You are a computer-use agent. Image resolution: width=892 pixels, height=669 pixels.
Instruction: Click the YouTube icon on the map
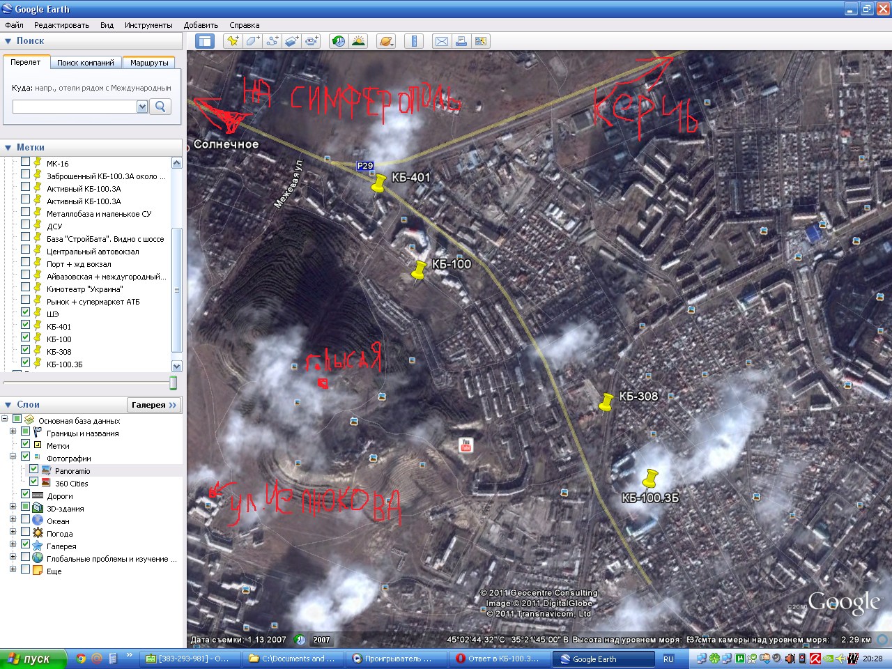click(x=466, y=445)
